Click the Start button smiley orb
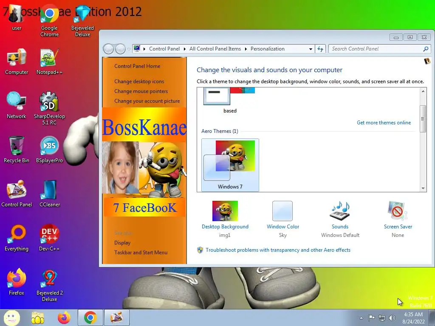 click(11, 318)
